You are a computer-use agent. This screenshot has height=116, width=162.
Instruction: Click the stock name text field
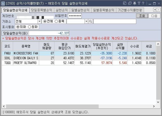[x=115, y=21]
